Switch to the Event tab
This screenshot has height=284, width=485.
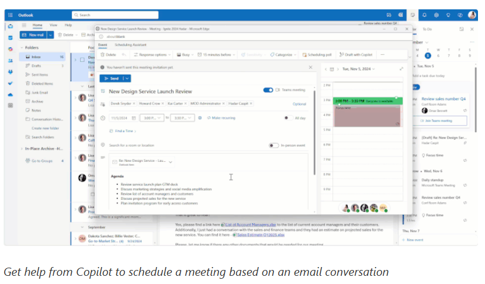tap(102, 45)
